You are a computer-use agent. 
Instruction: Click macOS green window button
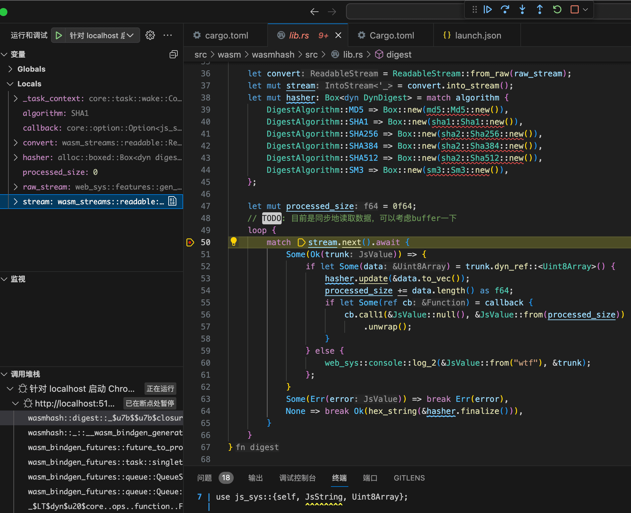[x=3, y=12]
